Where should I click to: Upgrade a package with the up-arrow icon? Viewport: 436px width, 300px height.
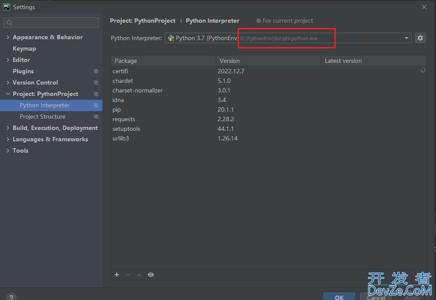(x=139, y=275)
